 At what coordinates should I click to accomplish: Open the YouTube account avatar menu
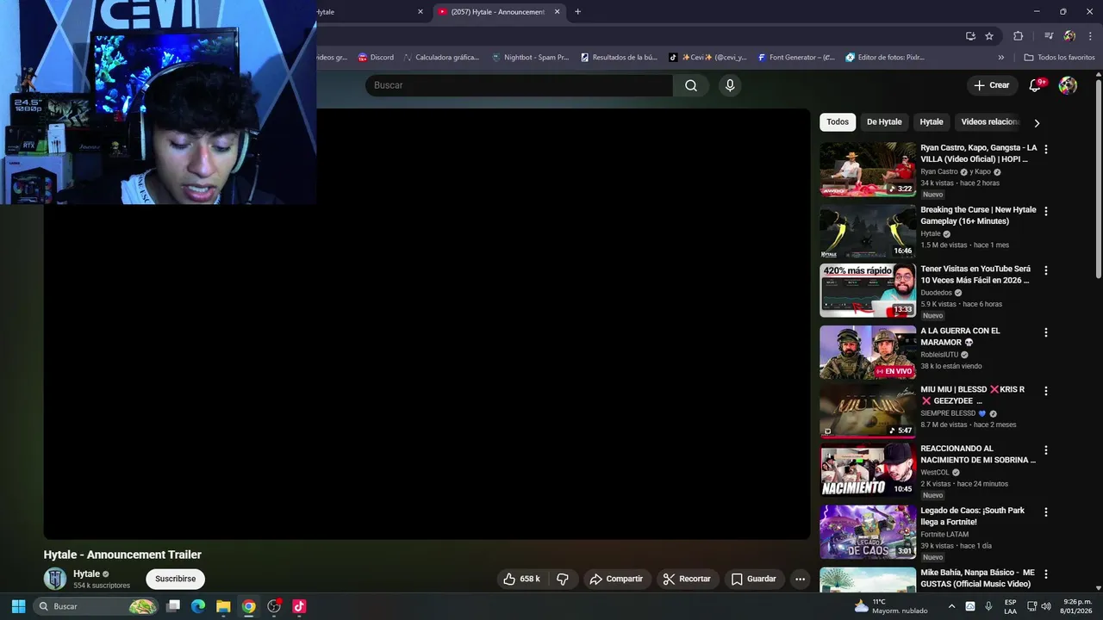click(x=1068, y=85)
